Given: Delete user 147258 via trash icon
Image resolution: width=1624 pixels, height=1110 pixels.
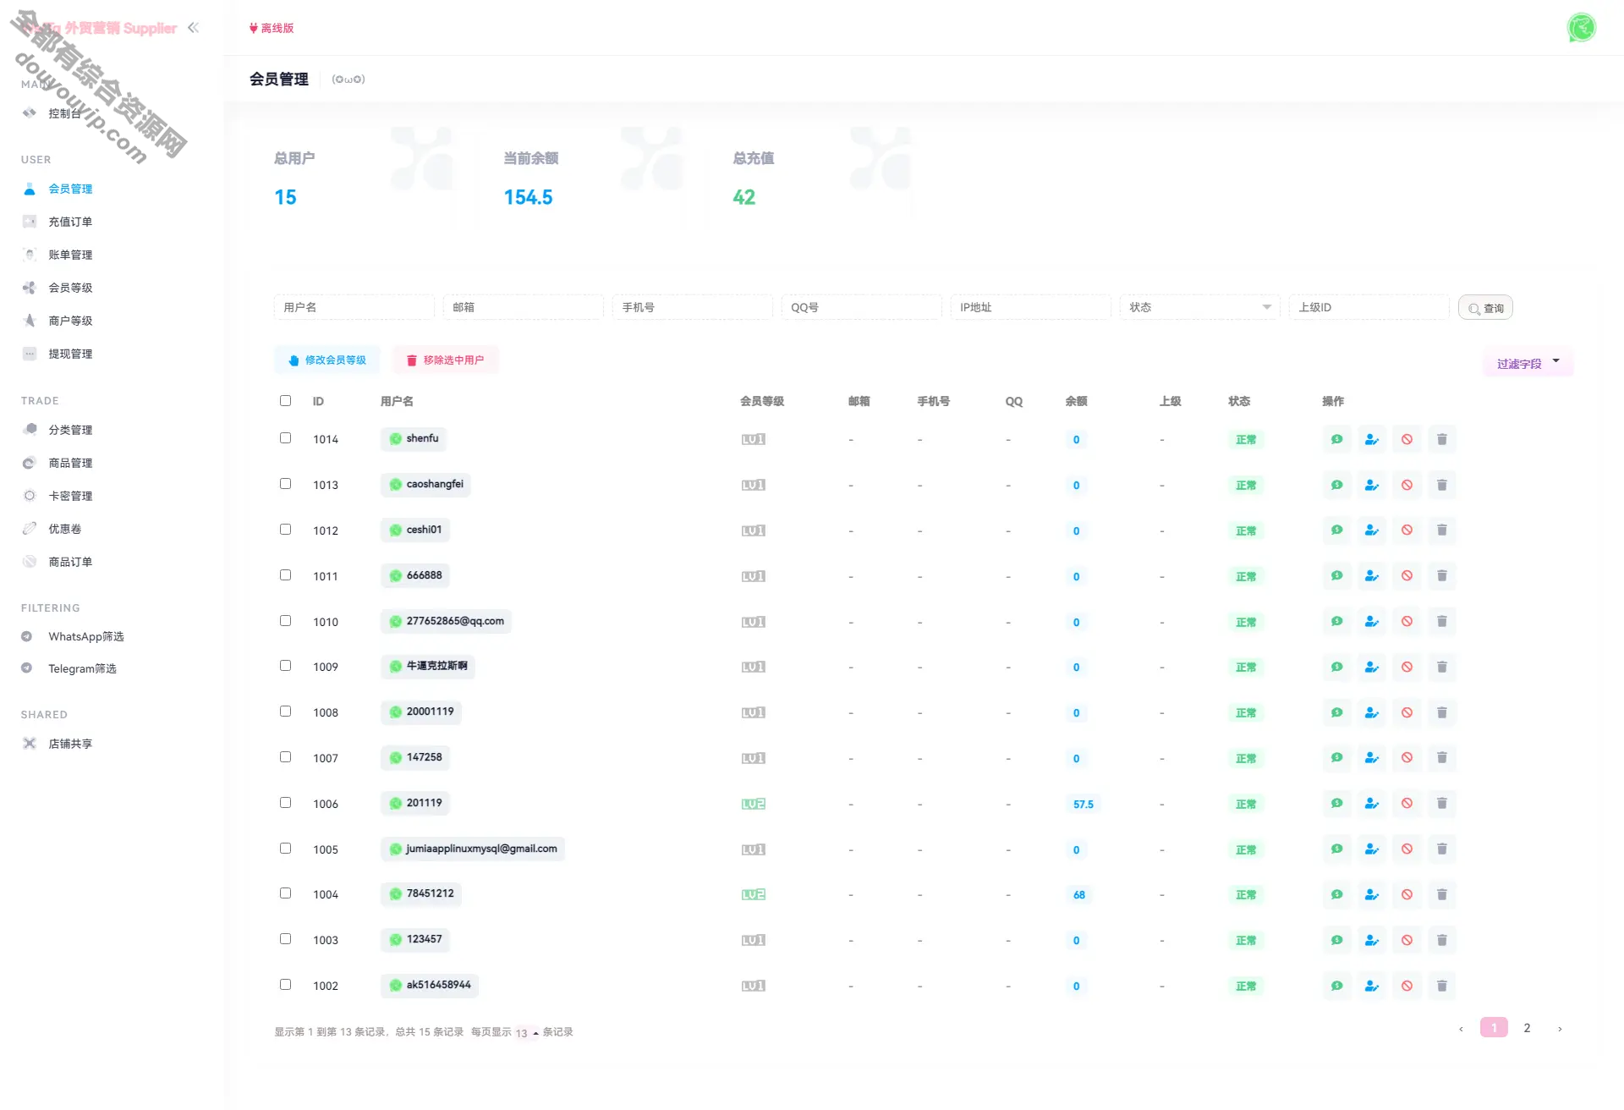Looking at the screenshot, I should tap(1442, 758).
